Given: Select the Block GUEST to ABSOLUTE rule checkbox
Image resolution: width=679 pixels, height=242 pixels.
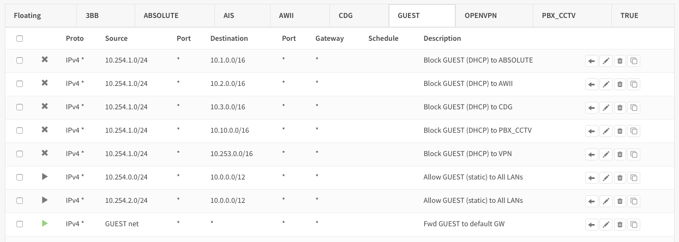Looking at the screenshot, I should click(x=20, y=60).
